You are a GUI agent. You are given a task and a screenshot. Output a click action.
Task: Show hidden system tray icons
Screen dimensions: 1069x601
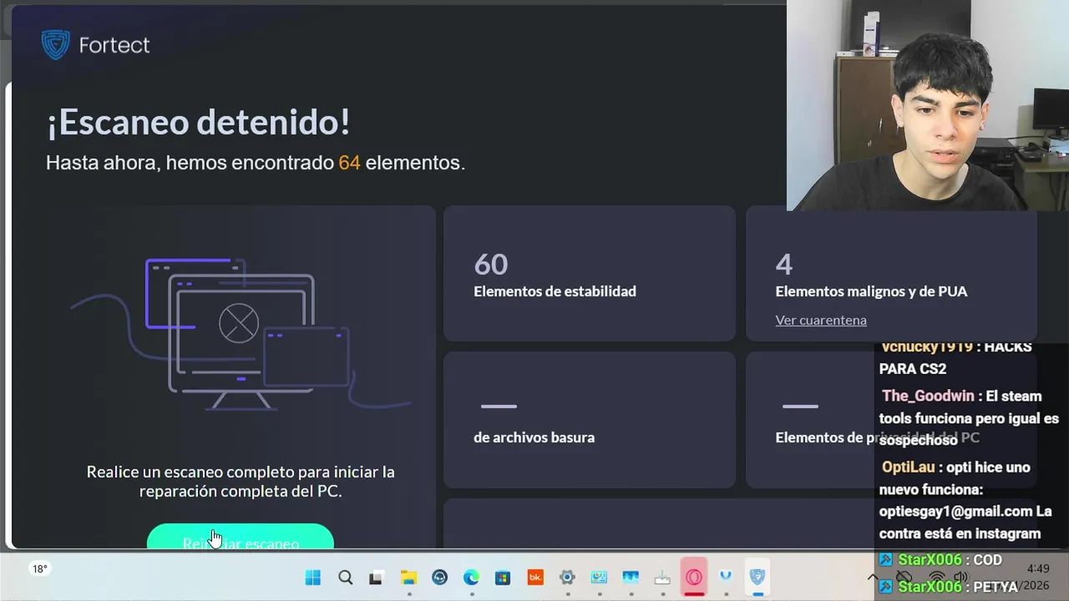(873, 577)
